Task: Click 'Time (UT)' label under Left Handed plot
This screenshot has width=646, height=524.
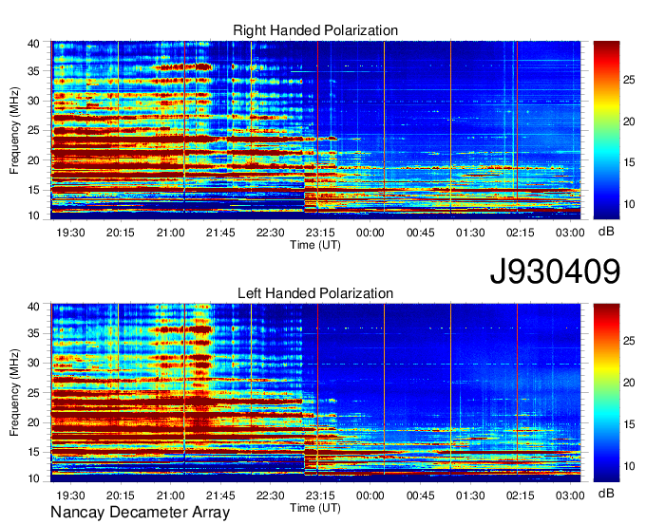Action: [x=315, y=508]
